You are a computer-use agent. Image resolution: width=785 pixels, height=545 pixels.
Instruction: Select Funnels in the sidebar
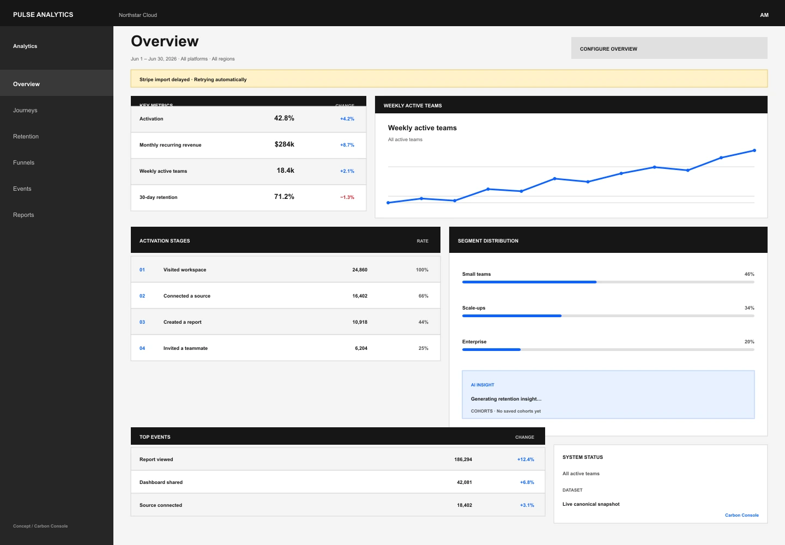(57, 162)
